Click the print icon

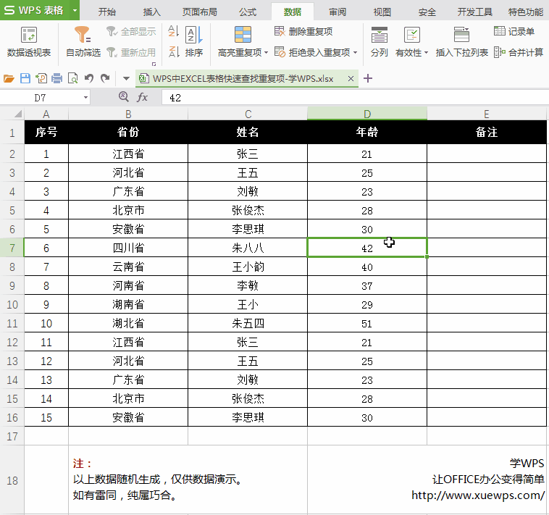pyautogui.click(x=56, y=78)
